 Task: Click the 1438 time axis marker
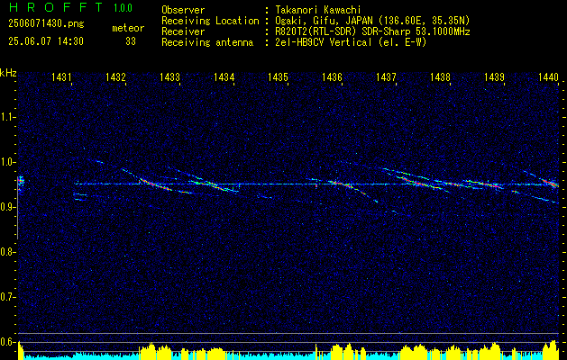[x=440, y=76]
